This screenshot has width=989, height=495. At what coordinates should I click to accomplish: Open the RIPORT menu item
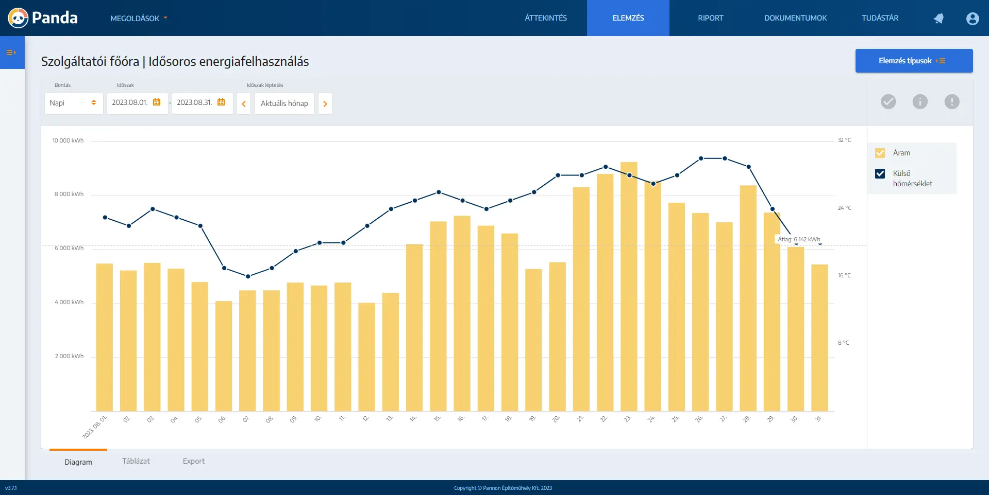(x=710, y=18)
